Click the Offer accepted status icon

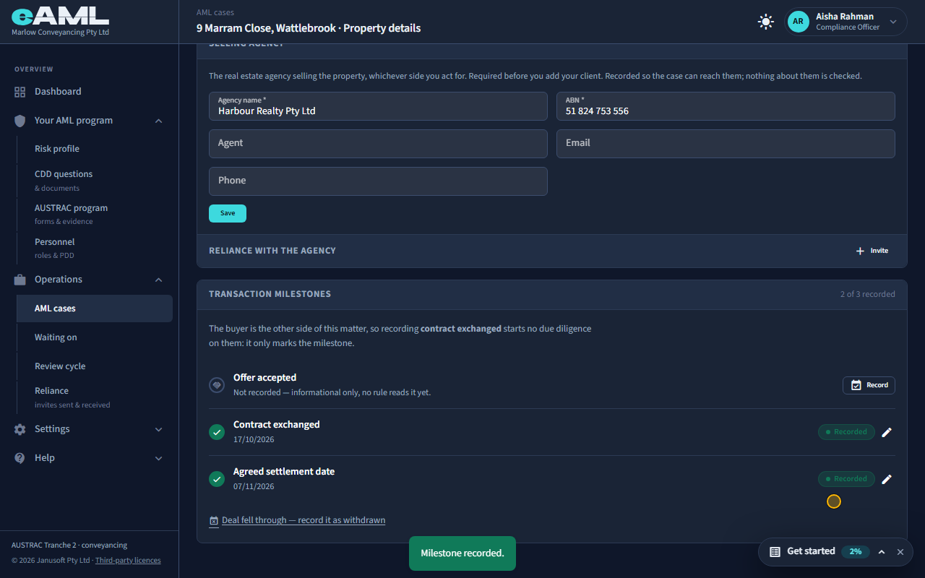pos(217,385)
